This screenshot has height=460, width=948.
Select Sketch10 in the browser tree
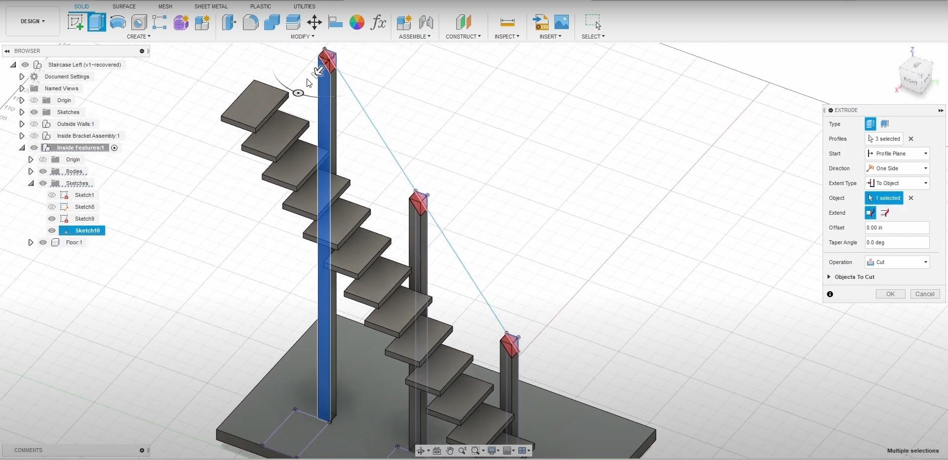click(87, 230)
